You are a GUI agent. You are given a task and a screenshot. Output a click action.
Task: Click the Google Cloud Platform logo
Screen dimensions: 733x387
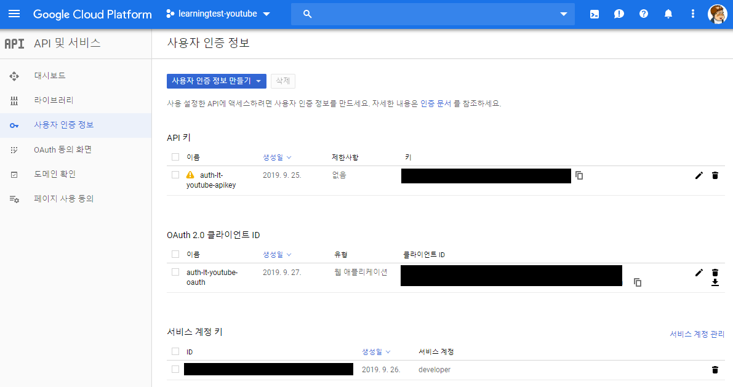(x=92, y=14)
